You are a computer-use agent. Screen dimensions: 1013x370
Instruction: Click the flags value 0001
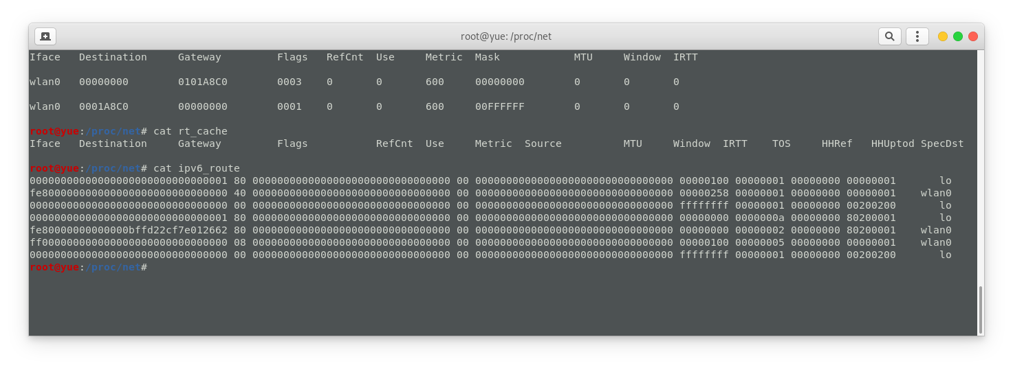290,106
